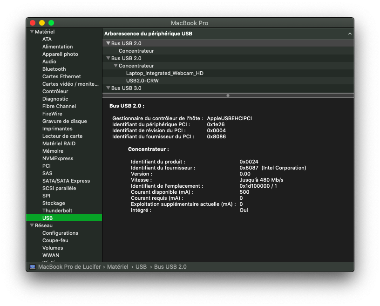Select SCSI parallèle in the sidebar

59,188
